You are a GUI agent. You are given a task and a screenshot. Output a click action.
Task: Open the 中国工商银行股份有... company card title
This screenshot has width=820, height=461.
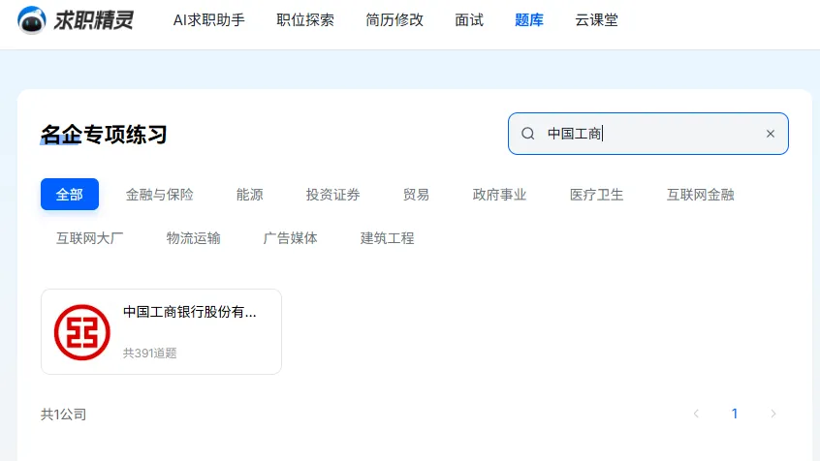pos(189,312)
